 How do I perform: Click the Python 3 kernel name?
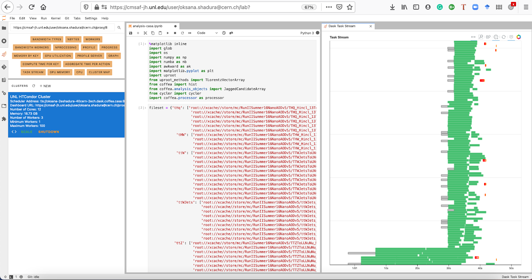[307, 33]
